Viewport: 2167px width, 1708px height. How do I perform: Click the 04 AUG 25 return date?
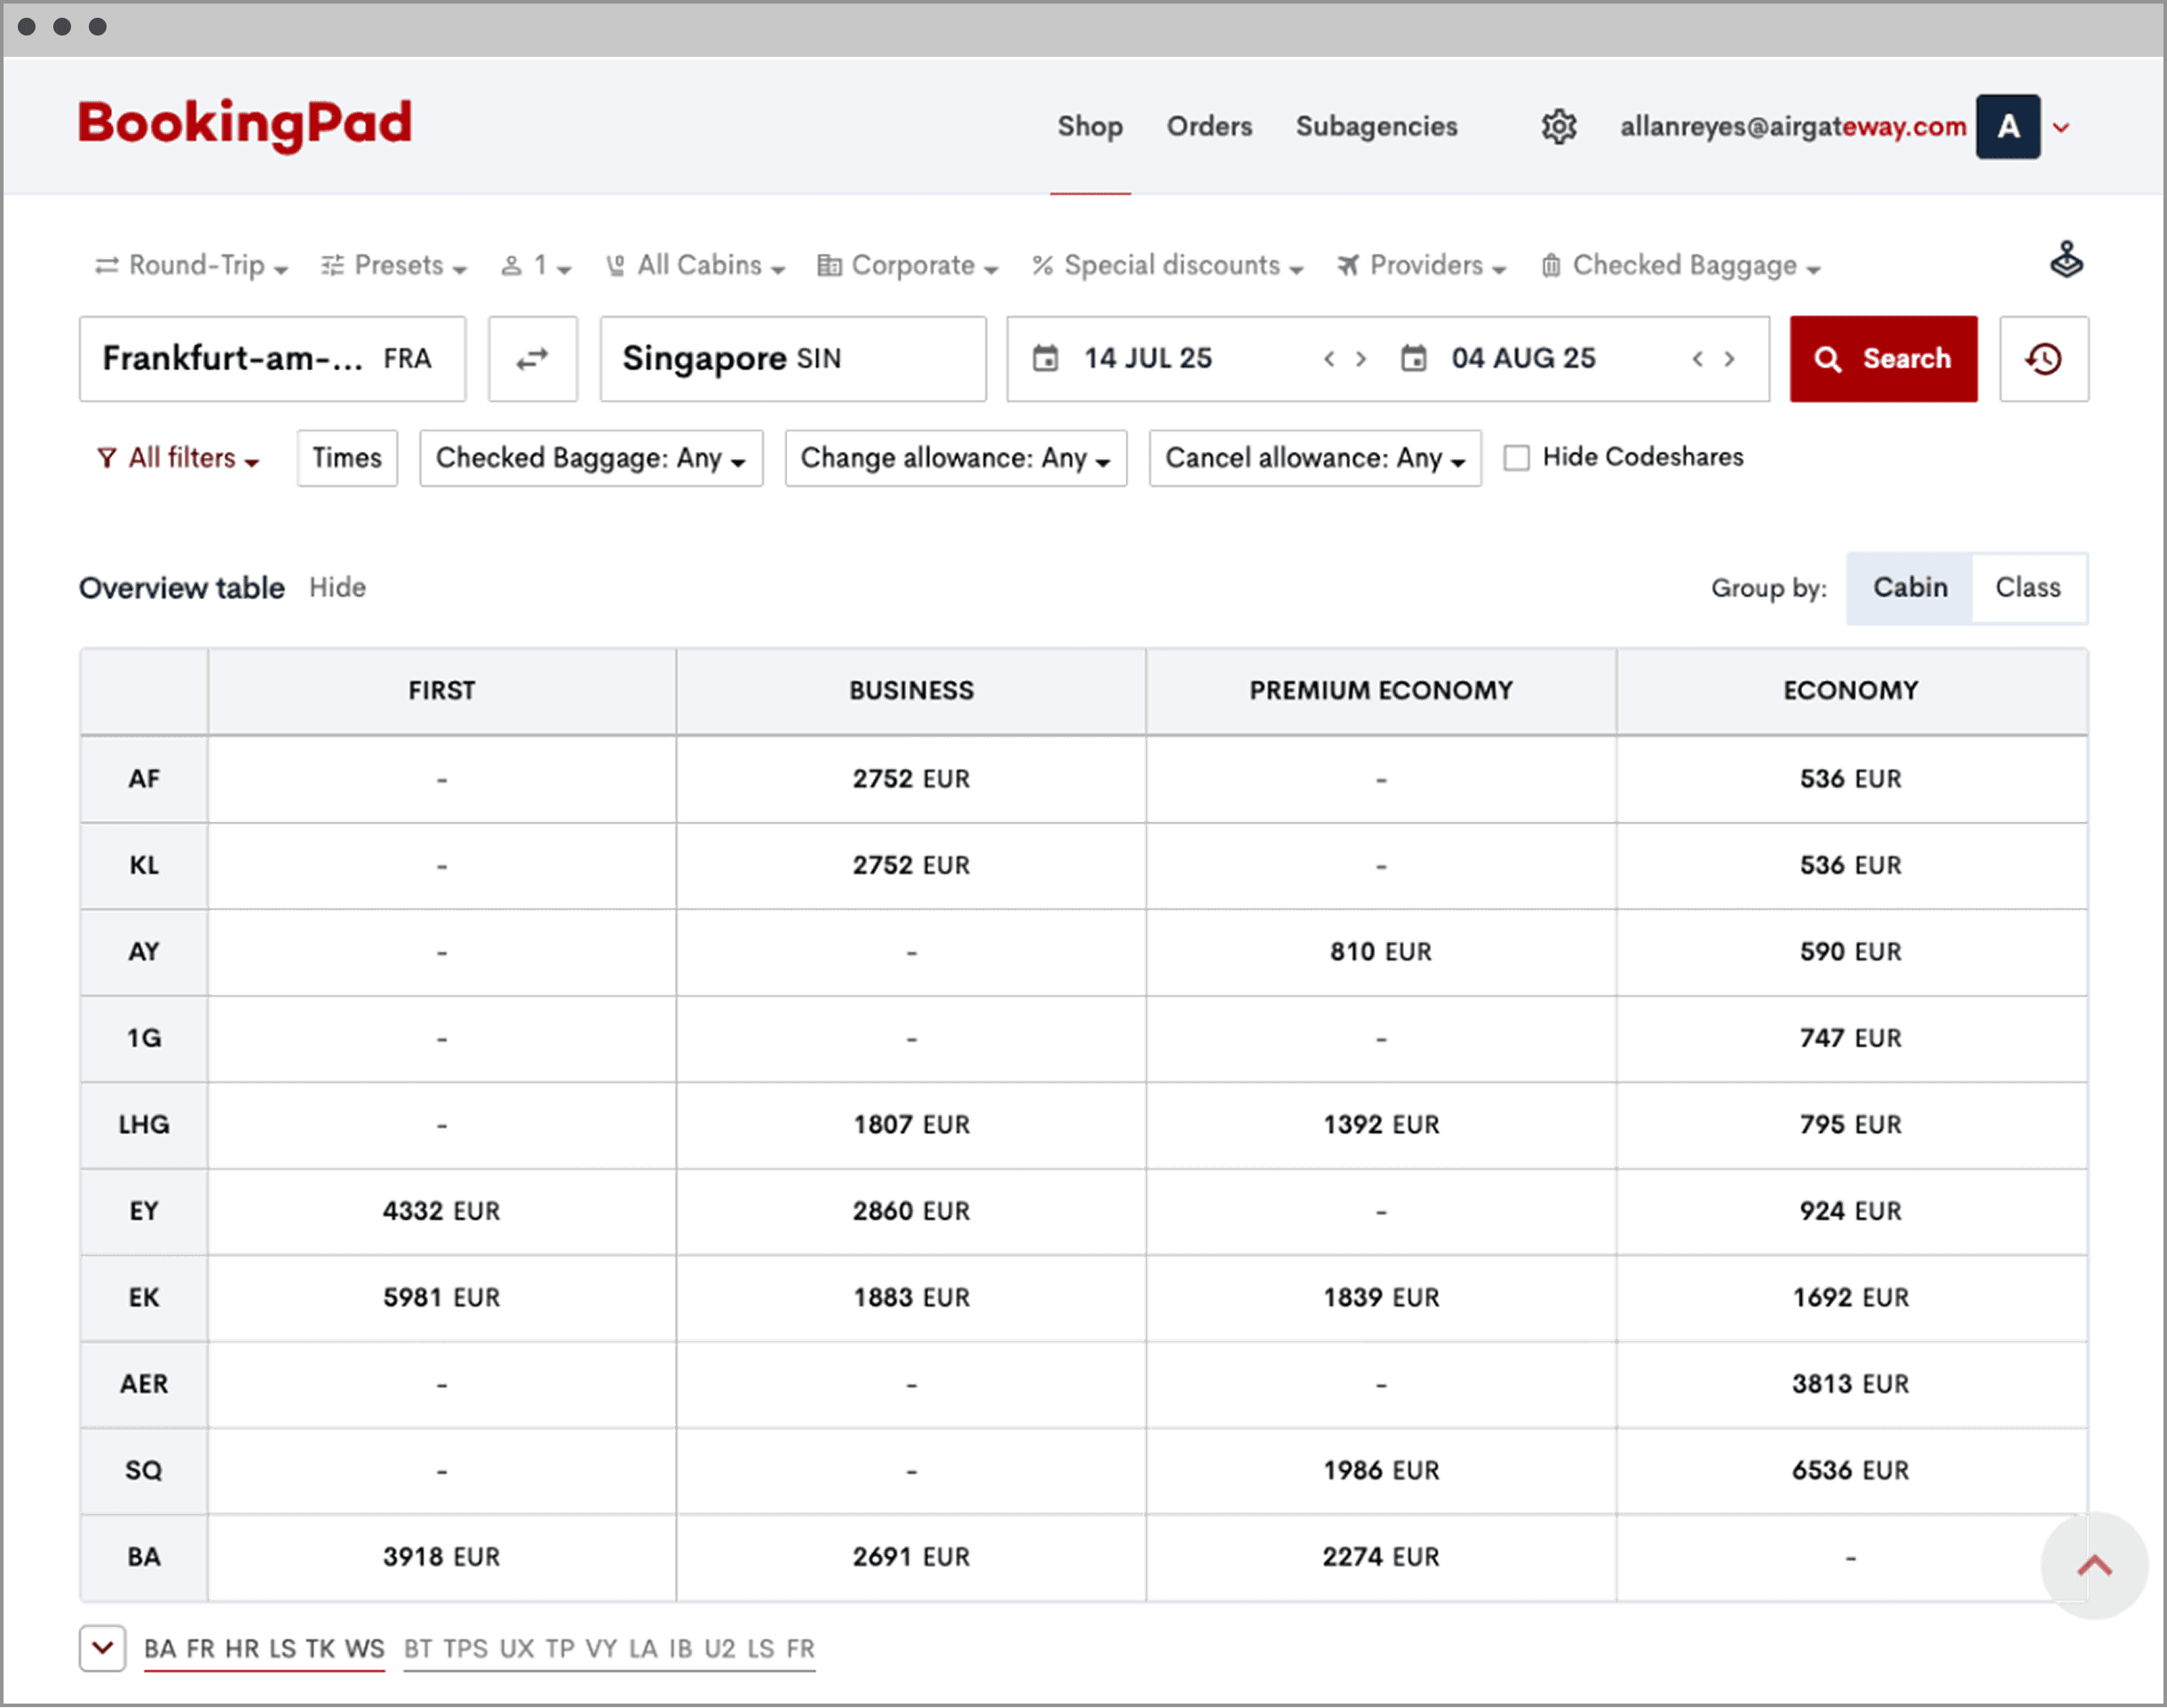1523,358
